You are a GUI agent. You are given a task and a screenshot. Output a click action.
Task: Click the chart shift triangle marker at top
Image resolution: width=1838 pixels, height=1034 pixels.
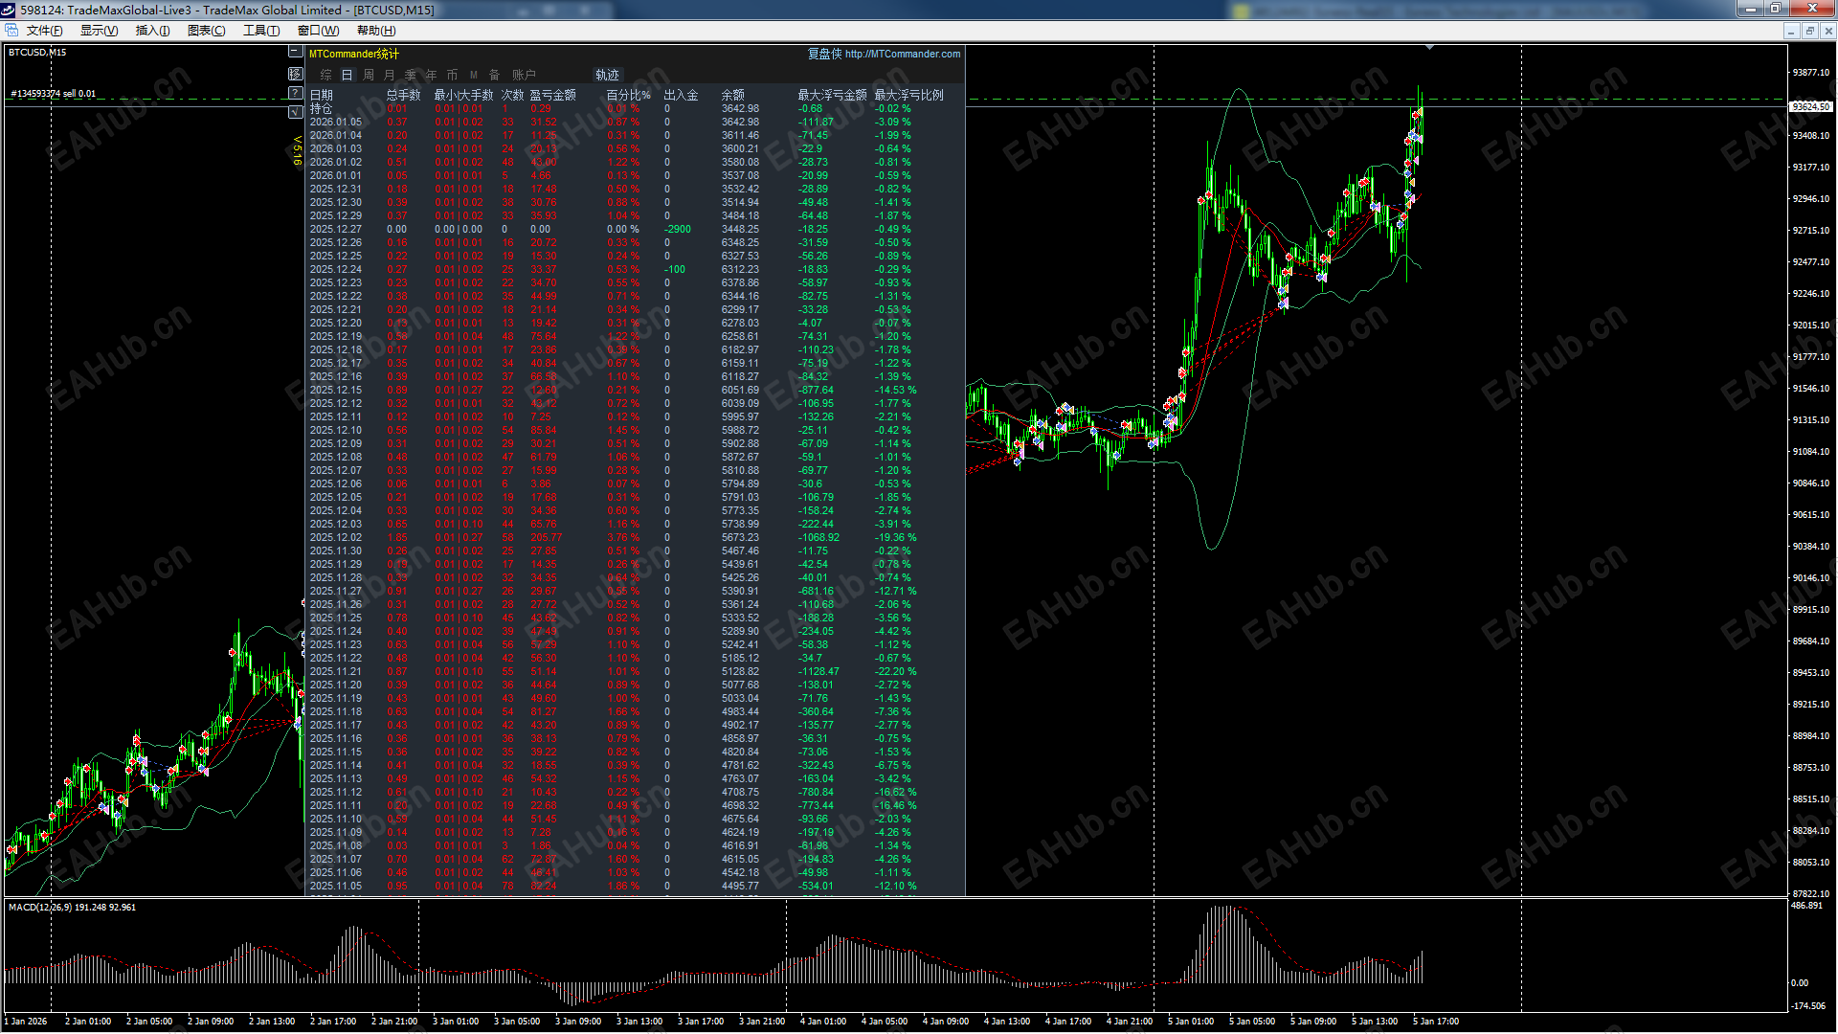pos(1429,48)
